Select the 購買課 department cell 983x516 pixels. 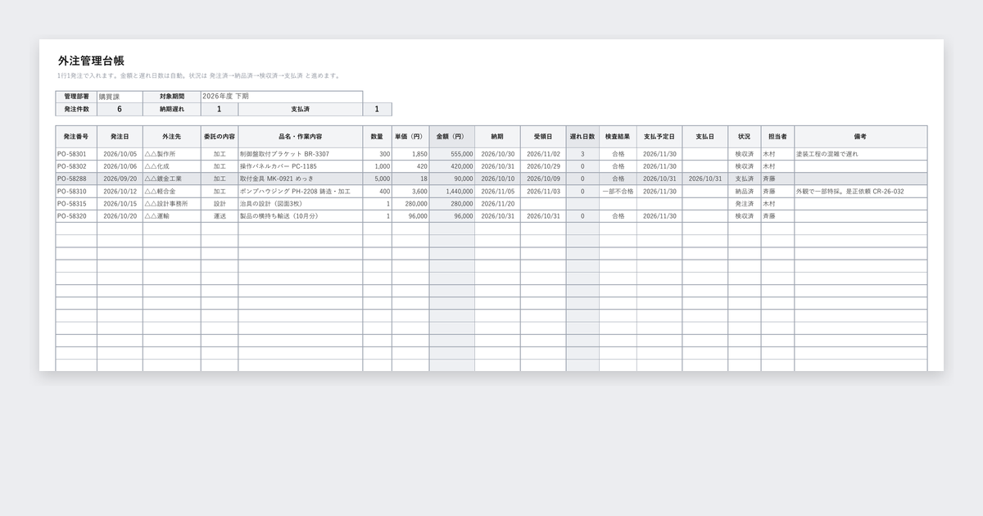pyautogui.click(x=120, y=97)
